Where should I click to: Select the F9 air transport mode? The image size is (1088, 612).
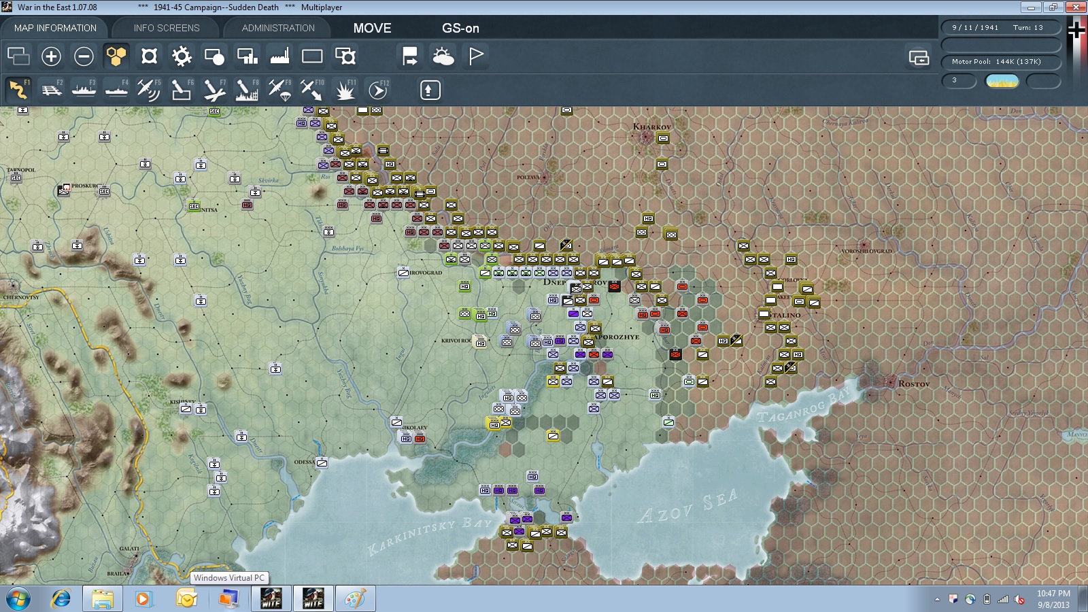[279, 90]
